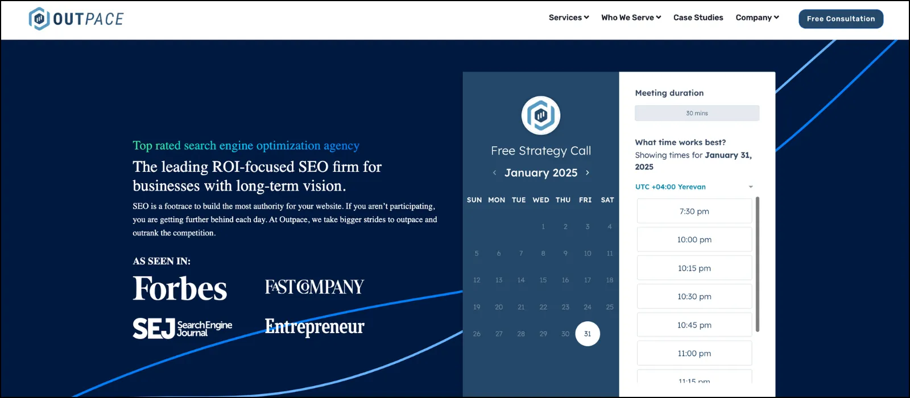Click January 1 on the calendar
This screenshot has width=910, height=398.
tap(543, 227)
